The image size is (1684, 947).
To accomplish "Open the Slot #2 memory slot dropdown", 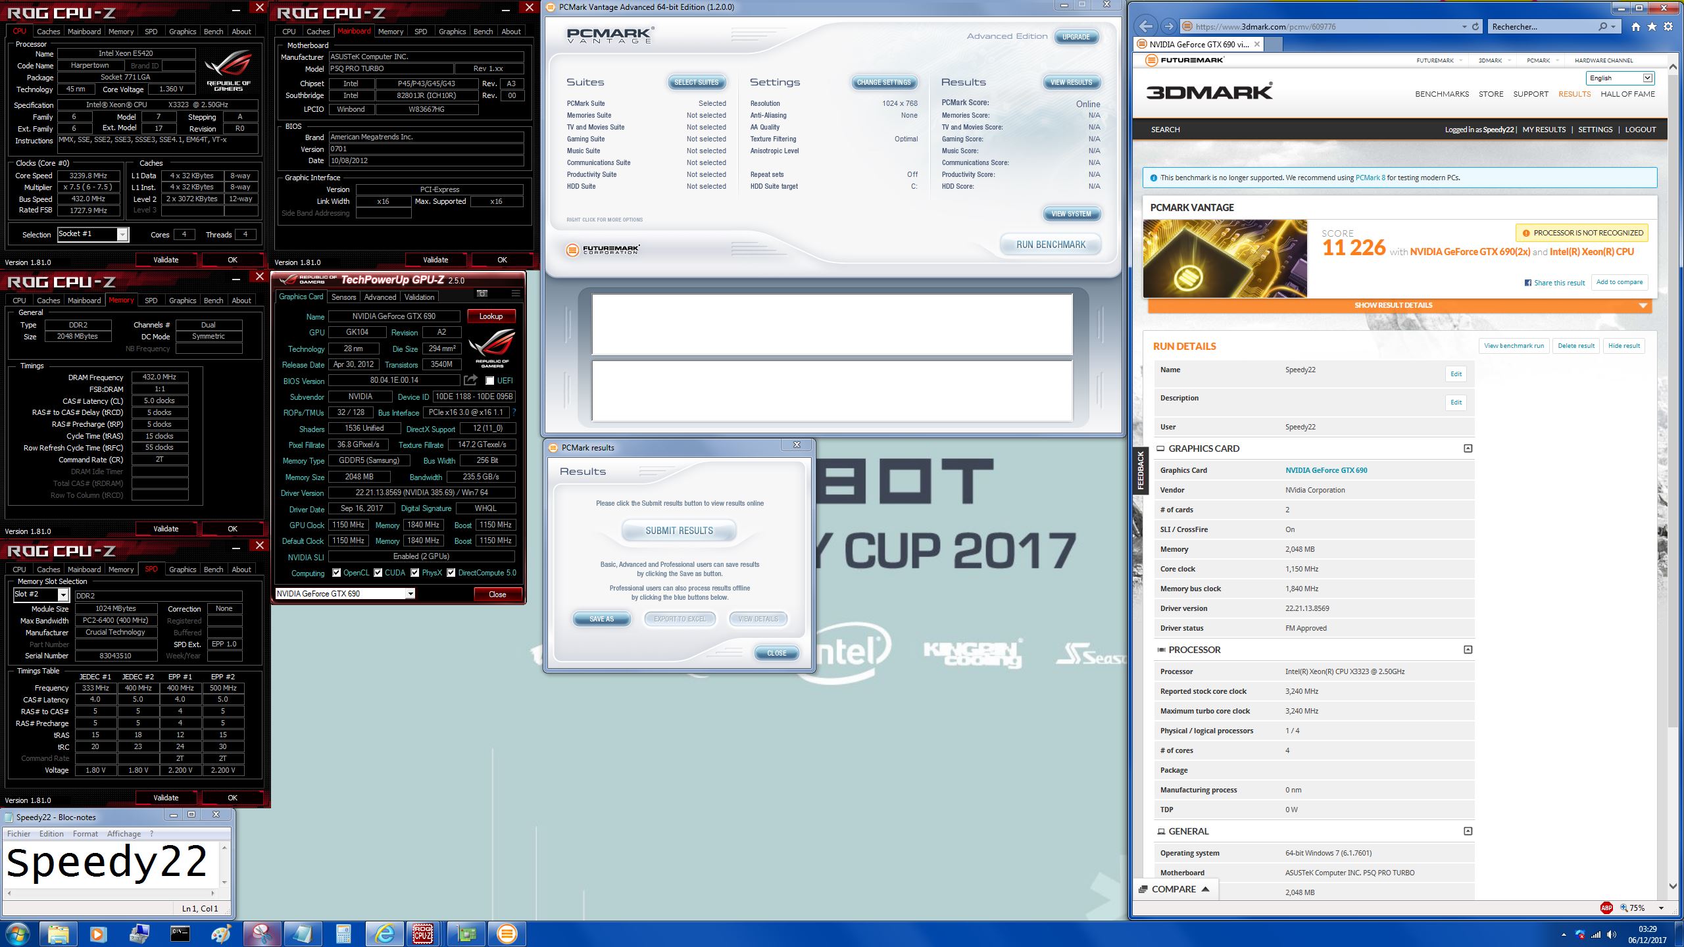I will (63, 595).
